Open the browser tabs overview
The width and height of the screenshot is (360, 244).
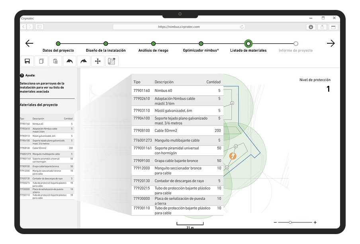click(333, 27)
